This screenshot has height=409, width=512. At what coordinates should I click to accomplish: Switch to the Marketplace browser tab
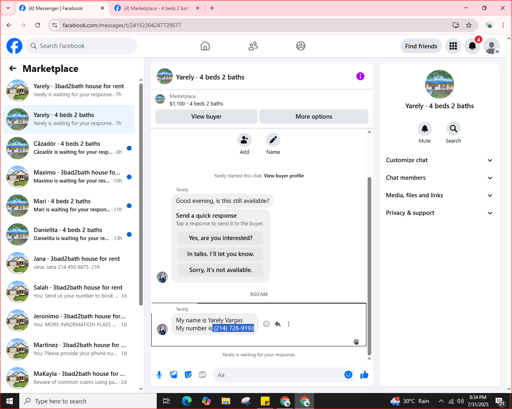pyautogui.click(x=157, y=8)
